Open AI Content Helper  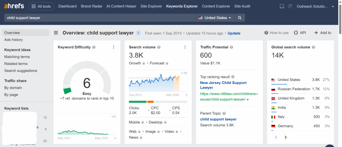[x=121, y=6]
